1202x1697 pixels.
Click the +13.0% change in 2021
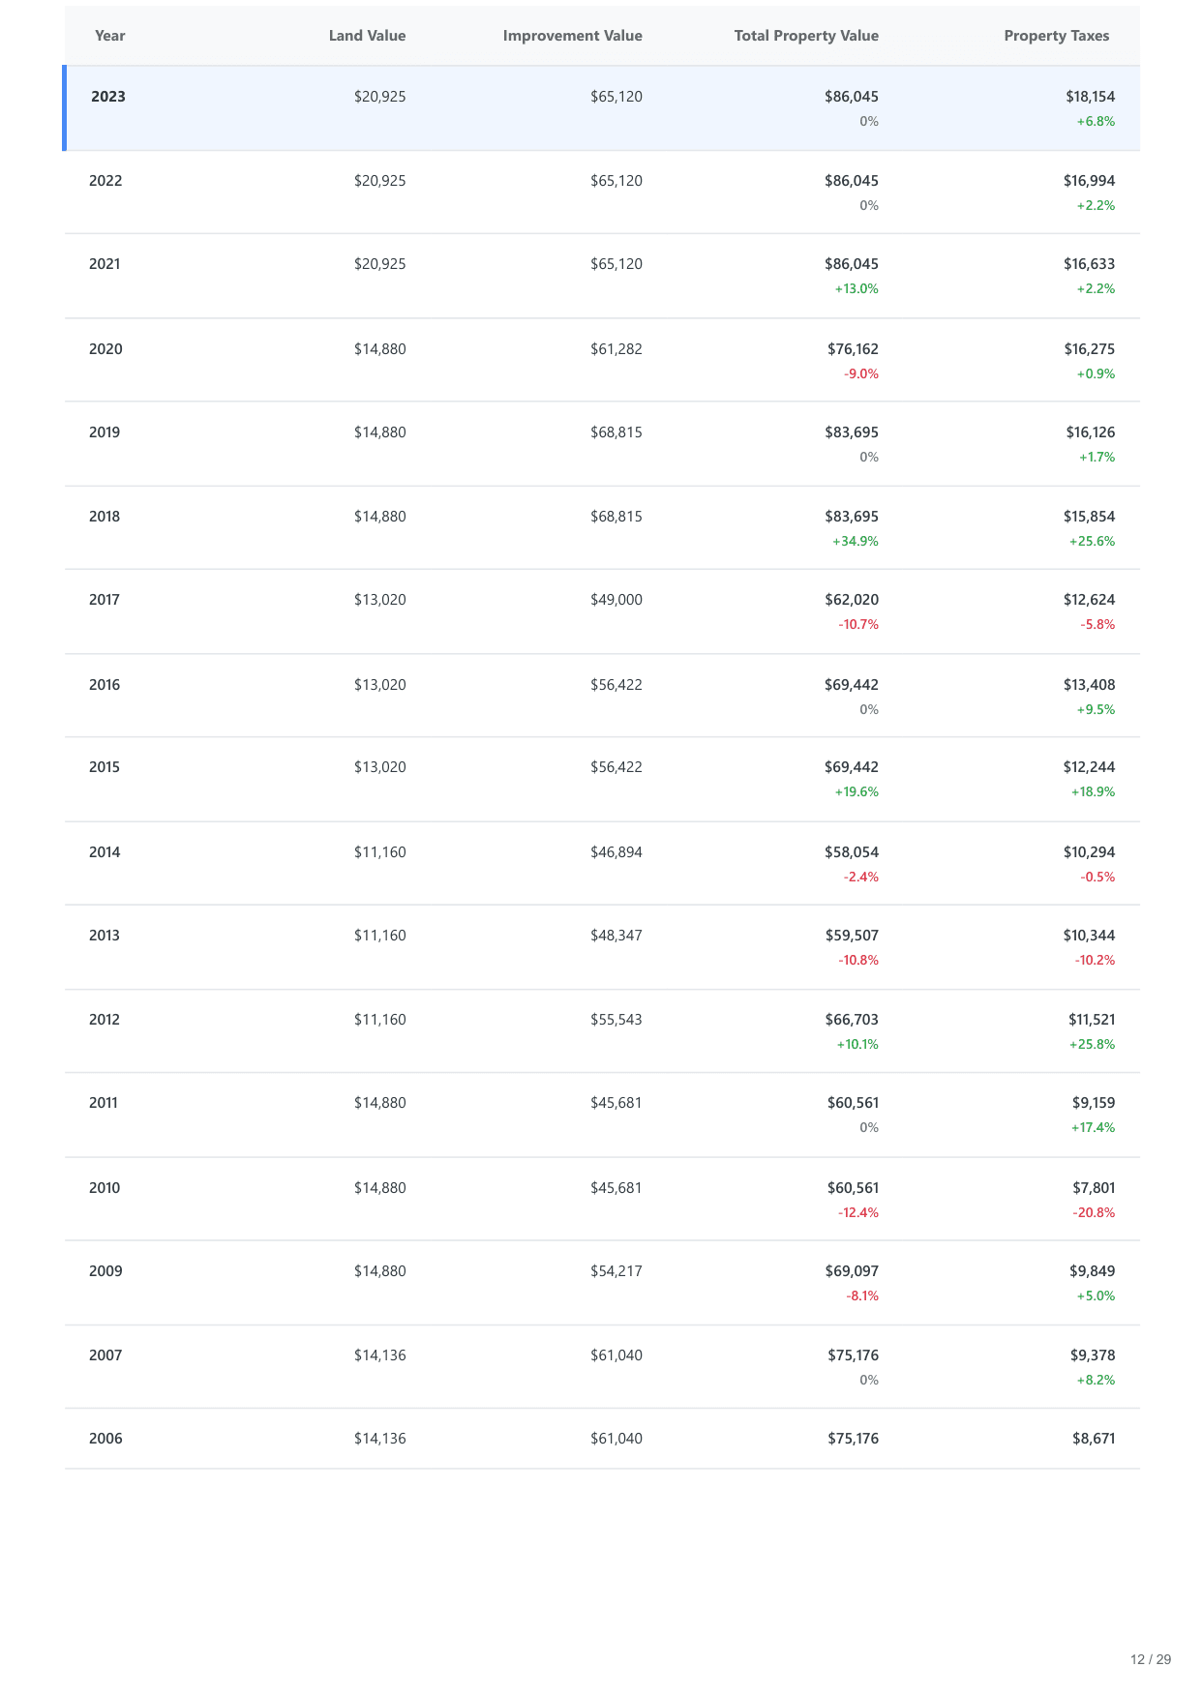click(x=856, y=288)
